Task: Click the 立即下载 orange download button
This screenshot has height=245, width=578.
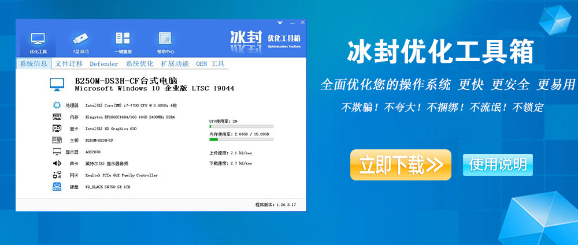Action: coord(401,165)
